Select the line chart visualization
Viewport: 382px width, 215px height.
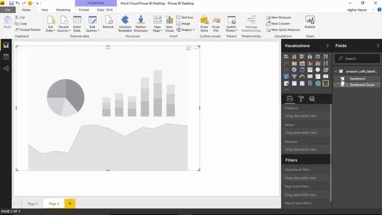click(286, 63)
